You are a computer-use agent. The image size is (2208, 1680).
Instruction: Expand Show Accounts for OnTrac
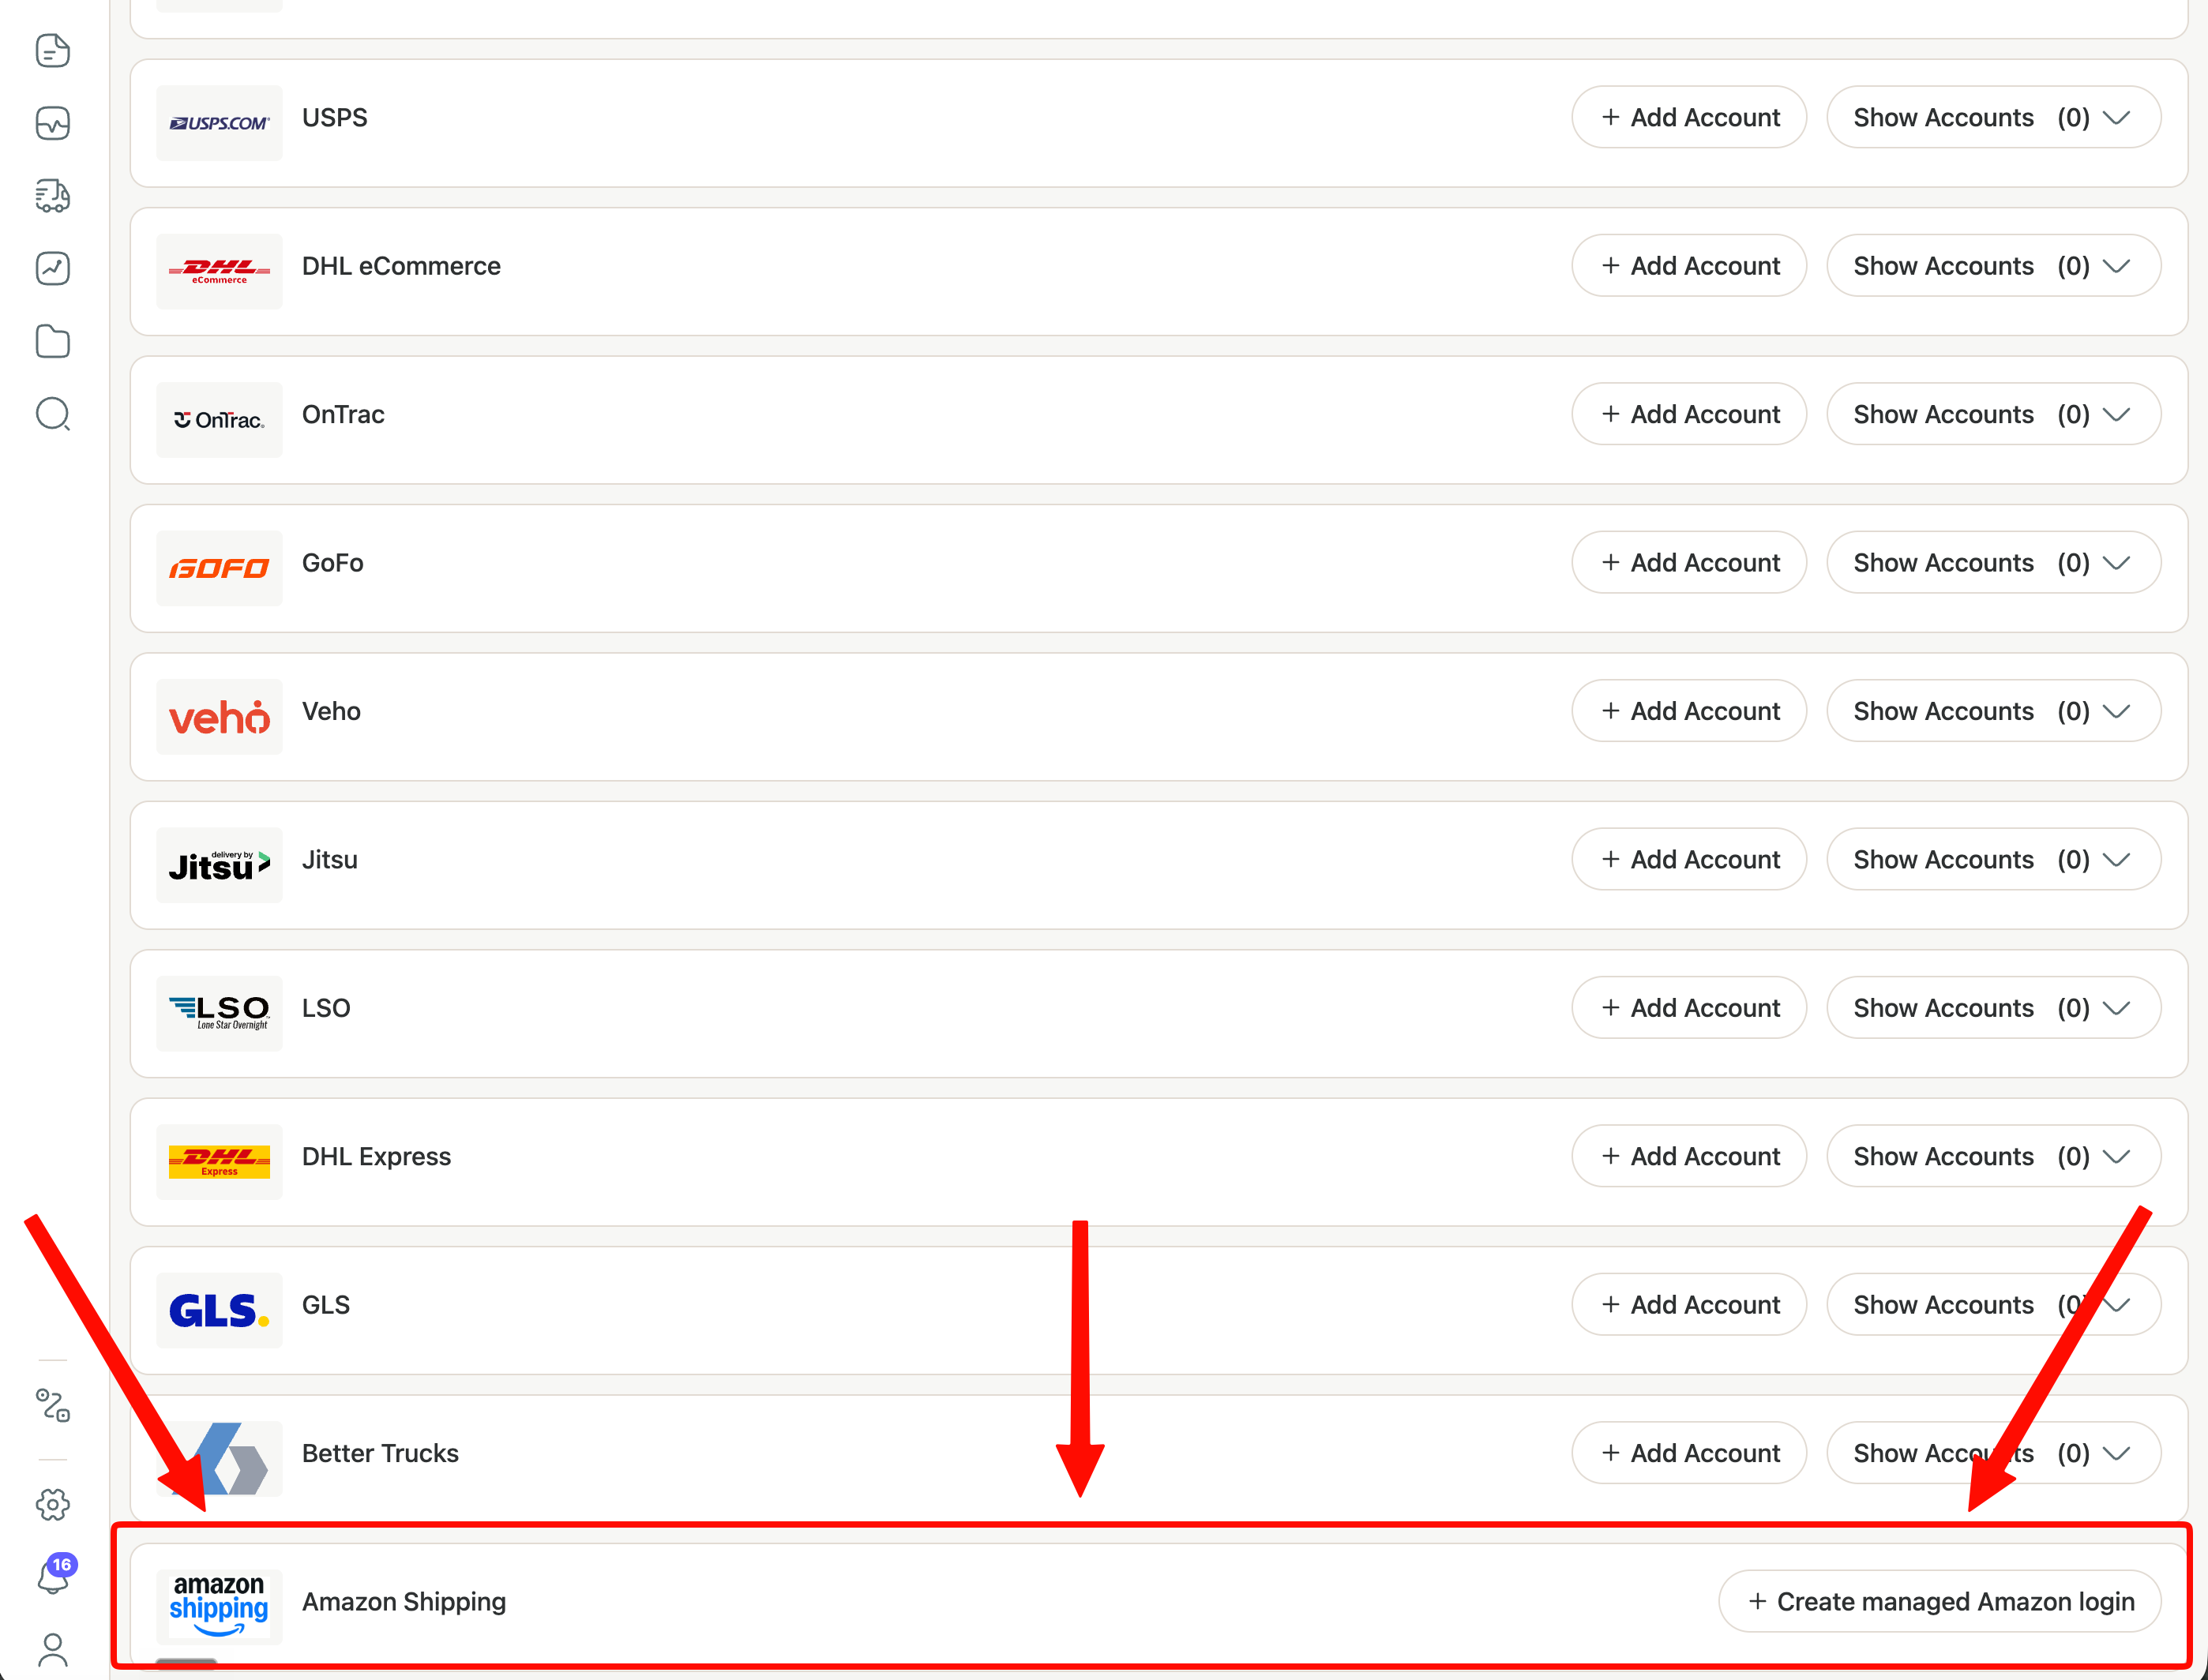tap(1993, 414)
